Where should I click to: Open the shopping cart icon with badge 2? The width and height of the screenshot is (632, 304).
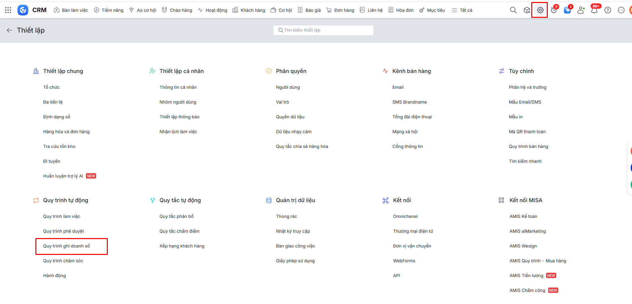[567, 10]
